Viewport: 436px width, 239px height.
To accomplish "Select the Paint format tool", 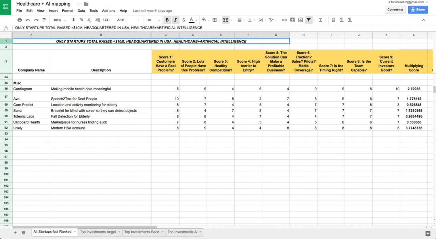I will (x=44, y=20).
